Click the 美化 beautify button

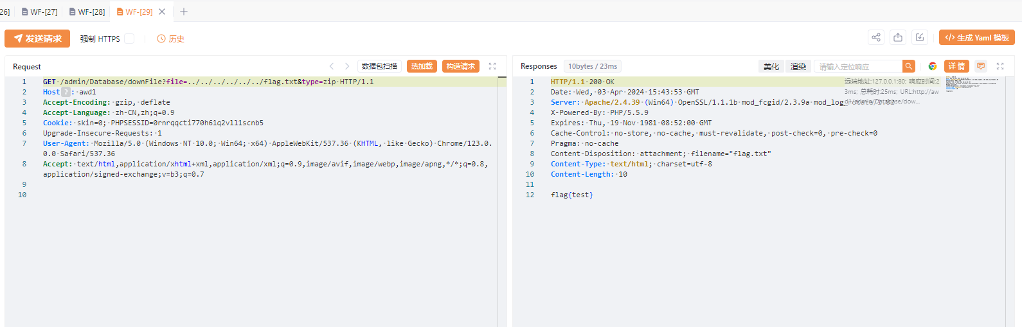click(x=771, y=66)
